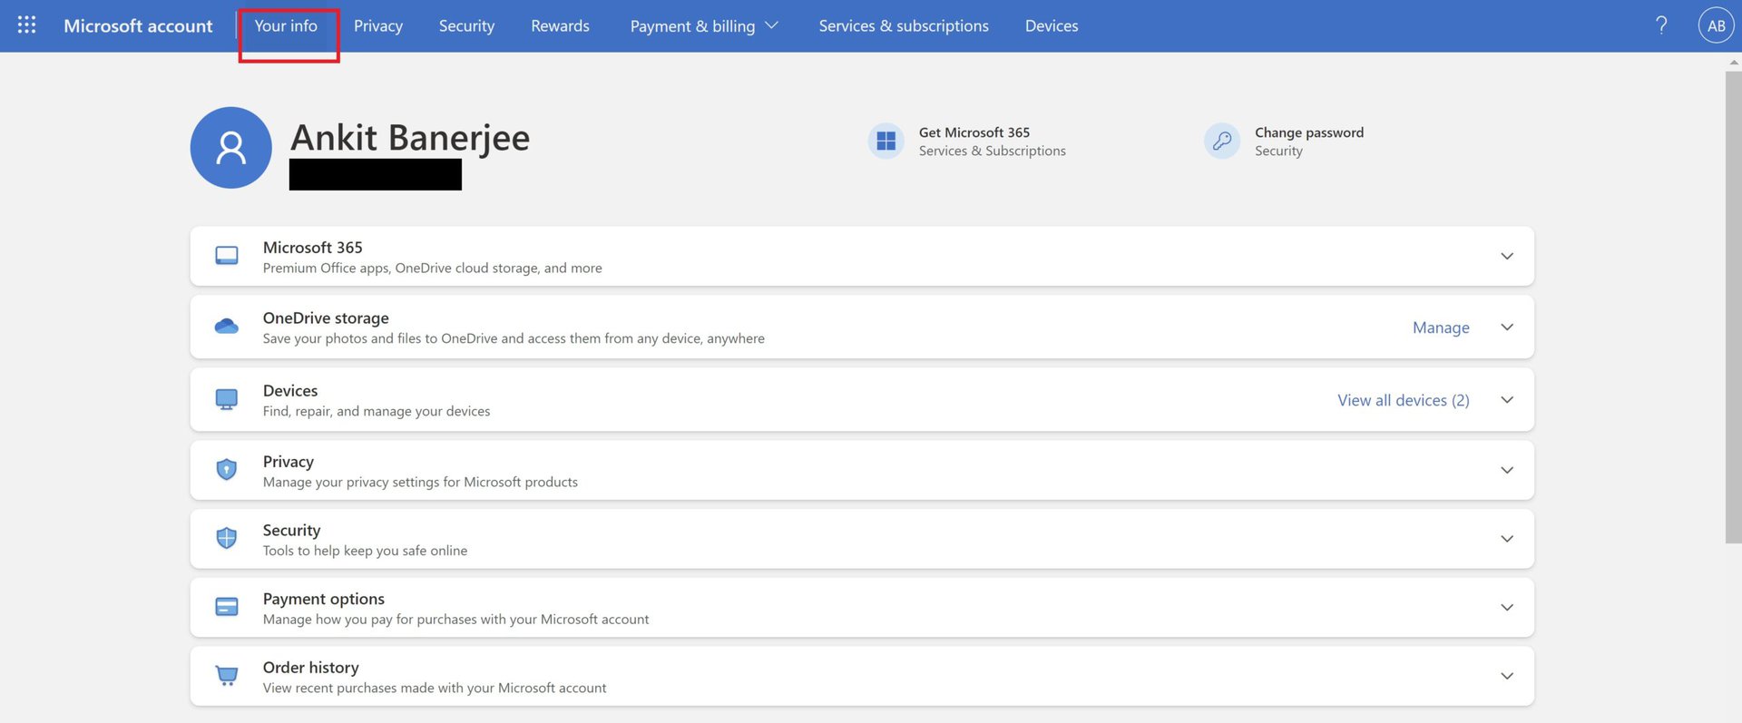Click the Order history cart icon
1742x723 pixels.
pyautogui.click(x=227, y=676)
